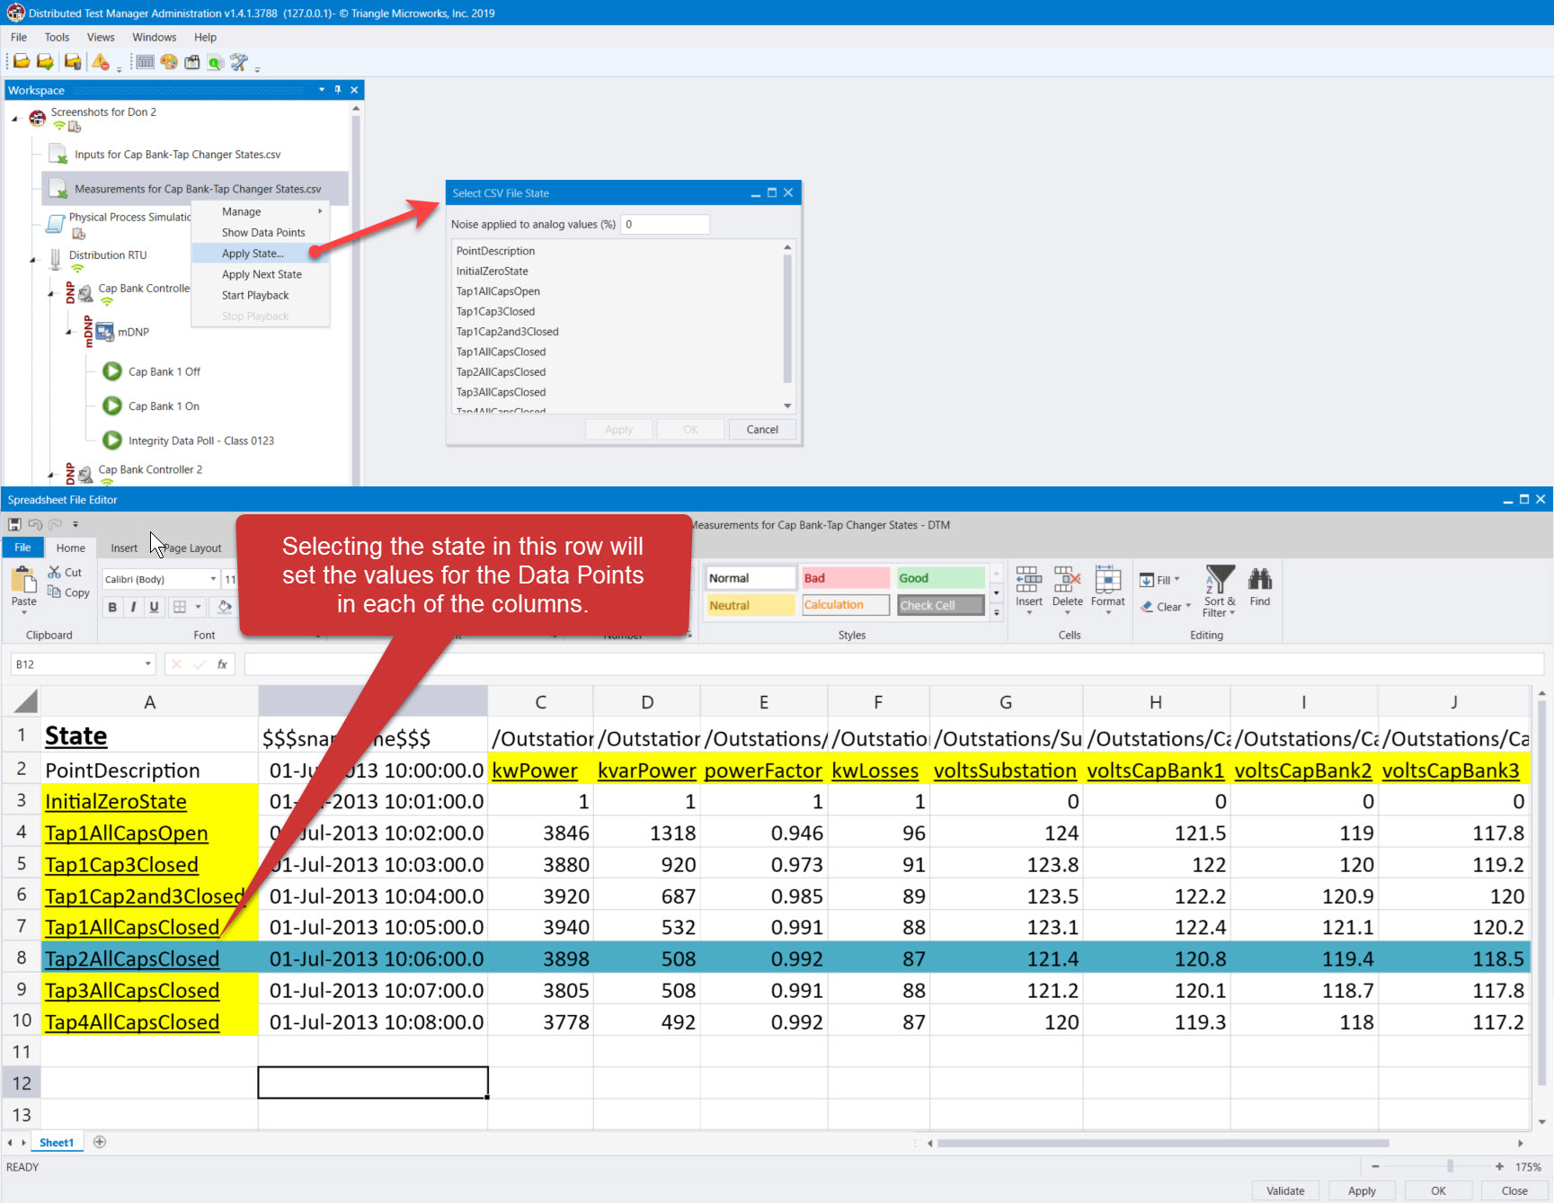This screenshot has height=1203, width=1554.
Task: Toggle Italic formatting button
Action: [133, 607]
